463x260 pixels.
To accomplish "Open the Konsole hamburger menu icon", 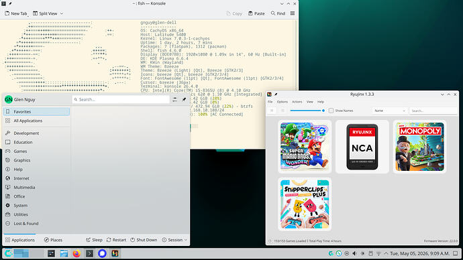I will pyautogui.click(x=293, y=13).
